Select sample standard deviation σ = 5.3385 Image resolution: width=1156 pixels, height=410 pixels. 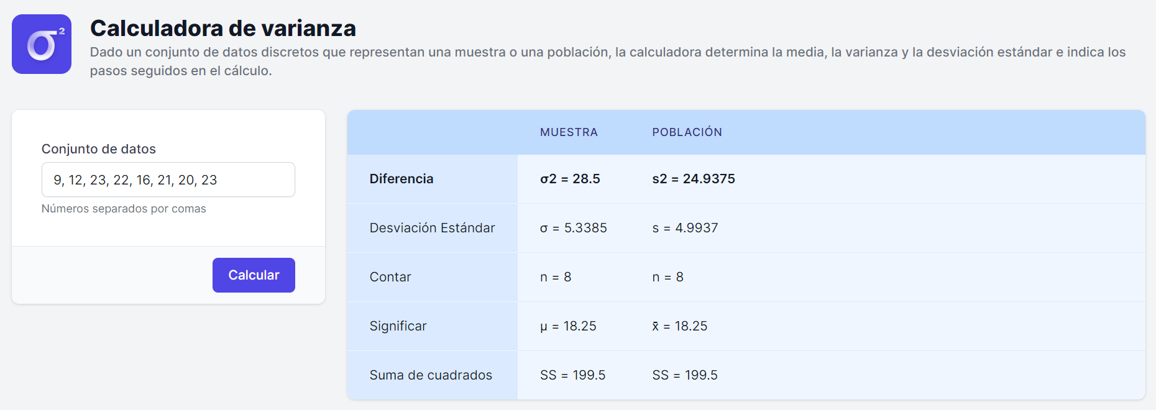[x=574, y=228]
